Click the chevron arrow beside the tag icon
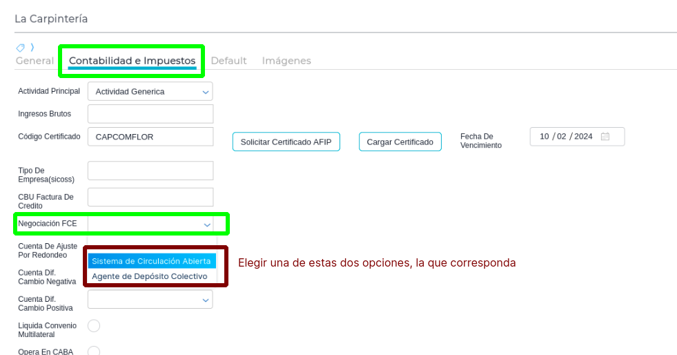 click(x=32, y=47)
